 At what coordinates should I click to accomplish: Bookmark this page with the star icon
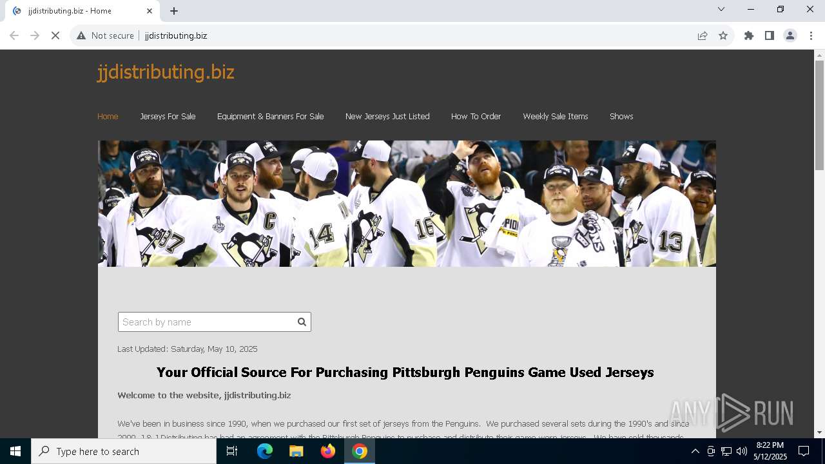click(723, 35)
